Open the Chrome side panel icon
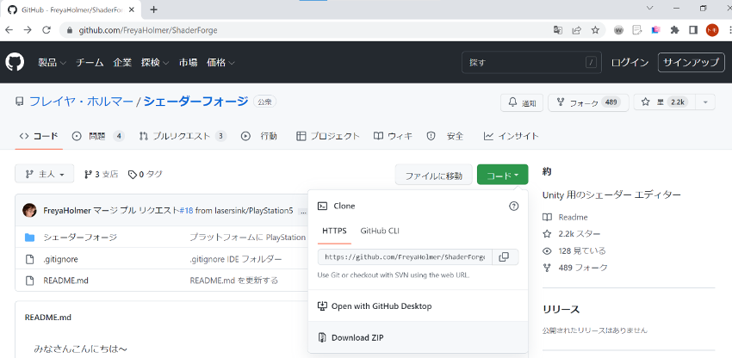Image resolution: width=732 pixels, height=358 pixels. (693, 30)
